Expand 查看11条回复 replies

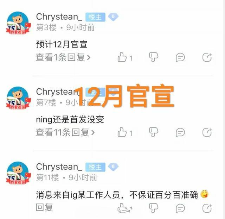tap(65, 132)
